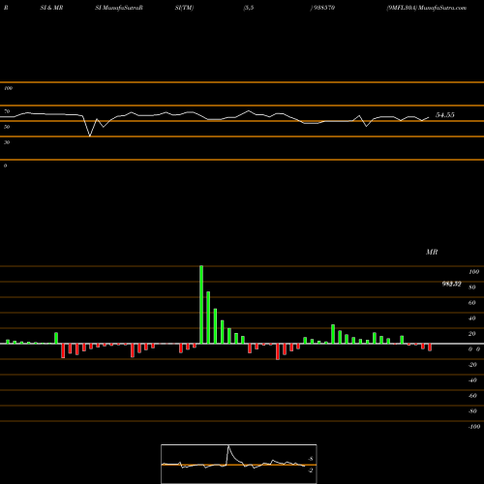Click the 'SI & MR' header label

[x=51, y=8]
